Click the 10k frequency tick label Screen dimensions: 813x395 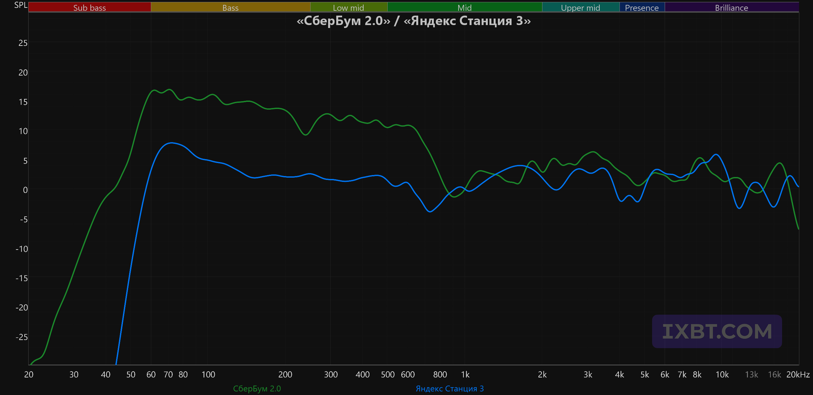[x=722, y=375]
